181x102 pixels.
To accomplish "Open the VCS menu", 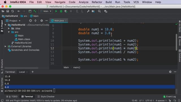I will [x=136, y=2].
